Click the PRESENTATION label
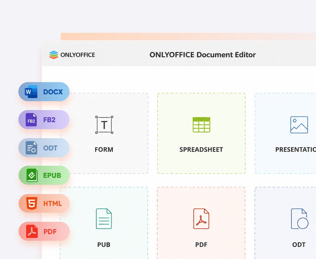 tap(296, 150)
